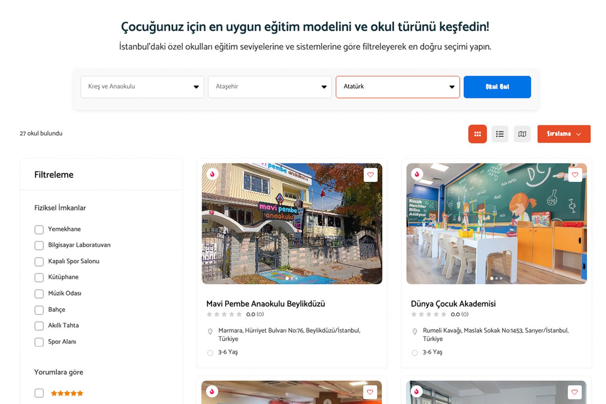This screenshot has height=404, width=606.
Task: Click flame badge on the fourth school card
Action: point(417,391)
